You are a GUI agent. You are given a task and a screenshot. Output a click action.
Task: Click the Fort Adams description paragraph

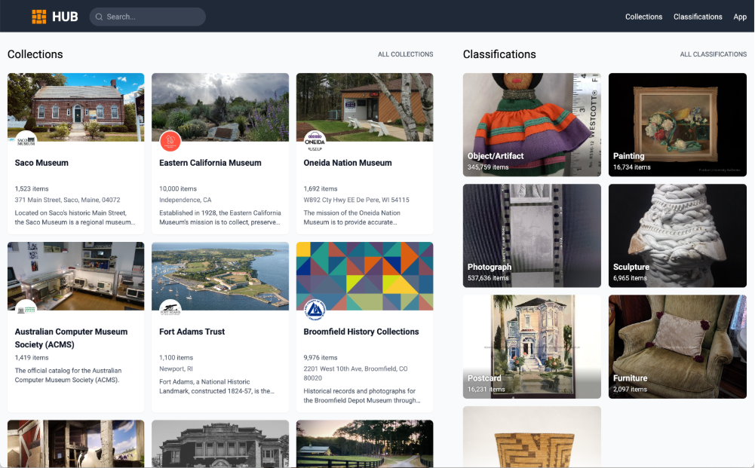[216, 387]
